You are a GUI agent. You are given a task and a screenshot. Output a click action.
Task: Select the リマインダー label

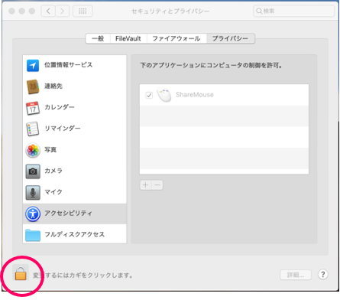(x=63, y=129)
